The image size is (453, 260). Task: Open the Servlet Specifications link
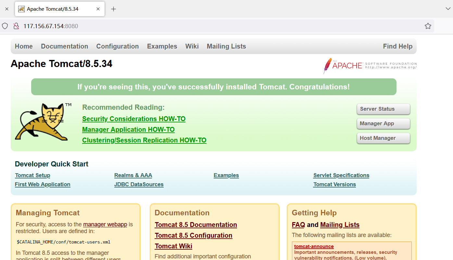click(341, 175)
